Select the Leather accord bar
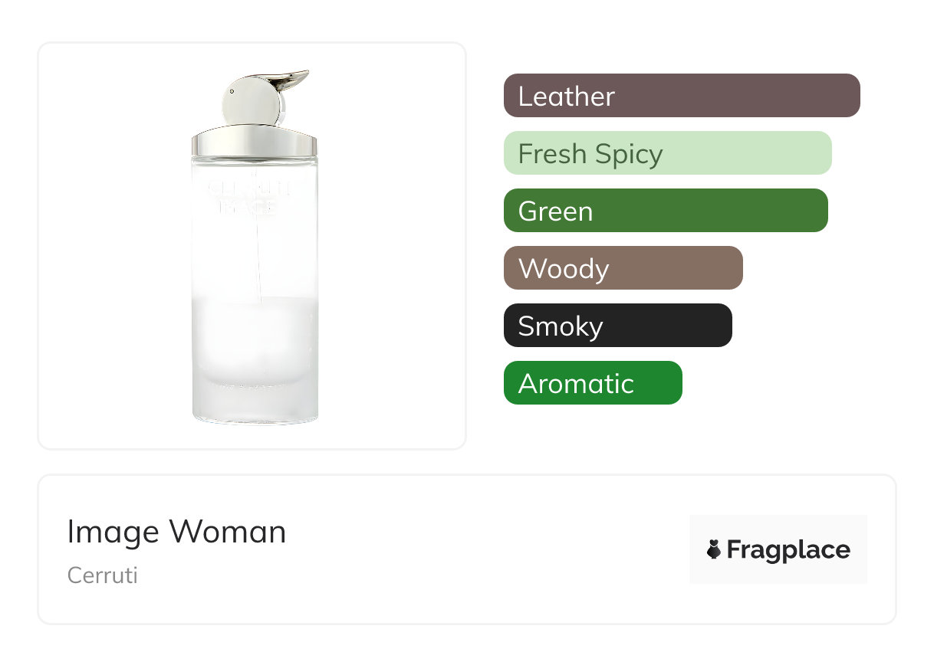The height and width of the screenshot is (662, 934). tap(682, 96)
